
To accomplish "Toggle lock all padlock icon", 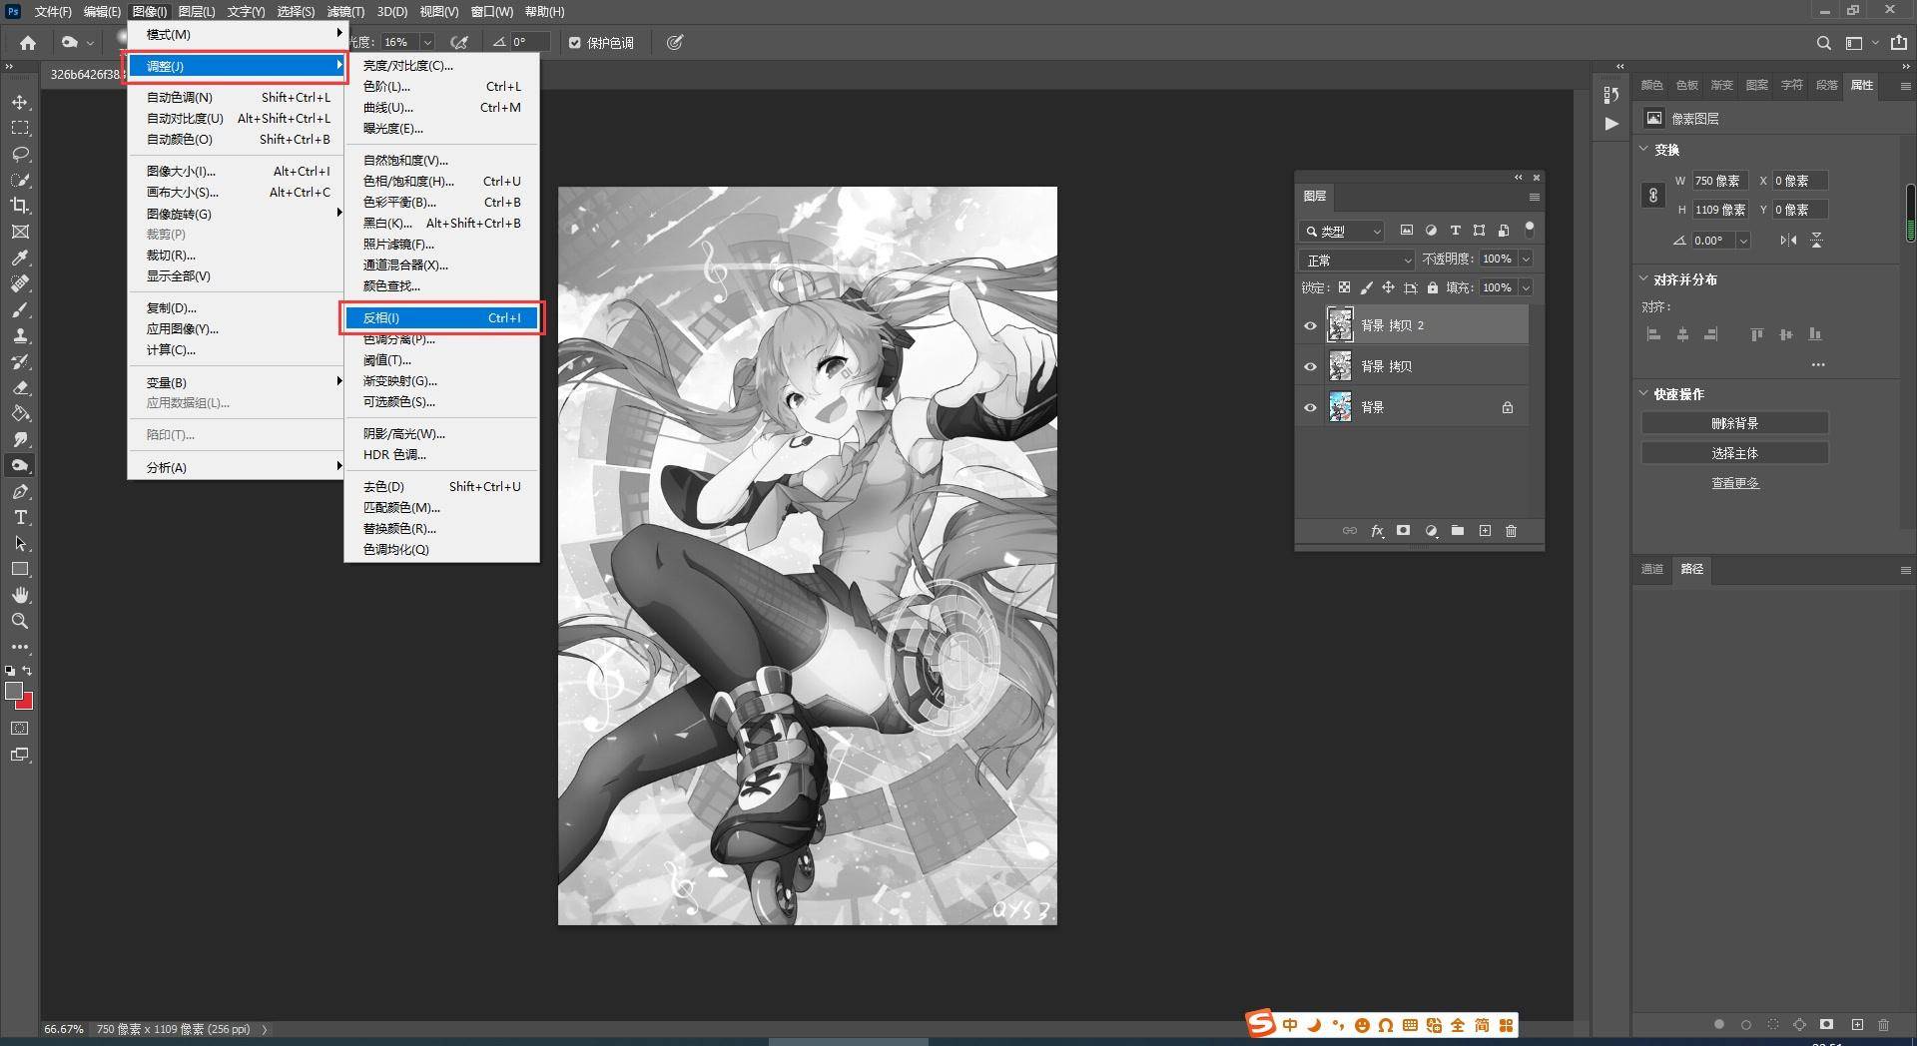I will 1433,287.
